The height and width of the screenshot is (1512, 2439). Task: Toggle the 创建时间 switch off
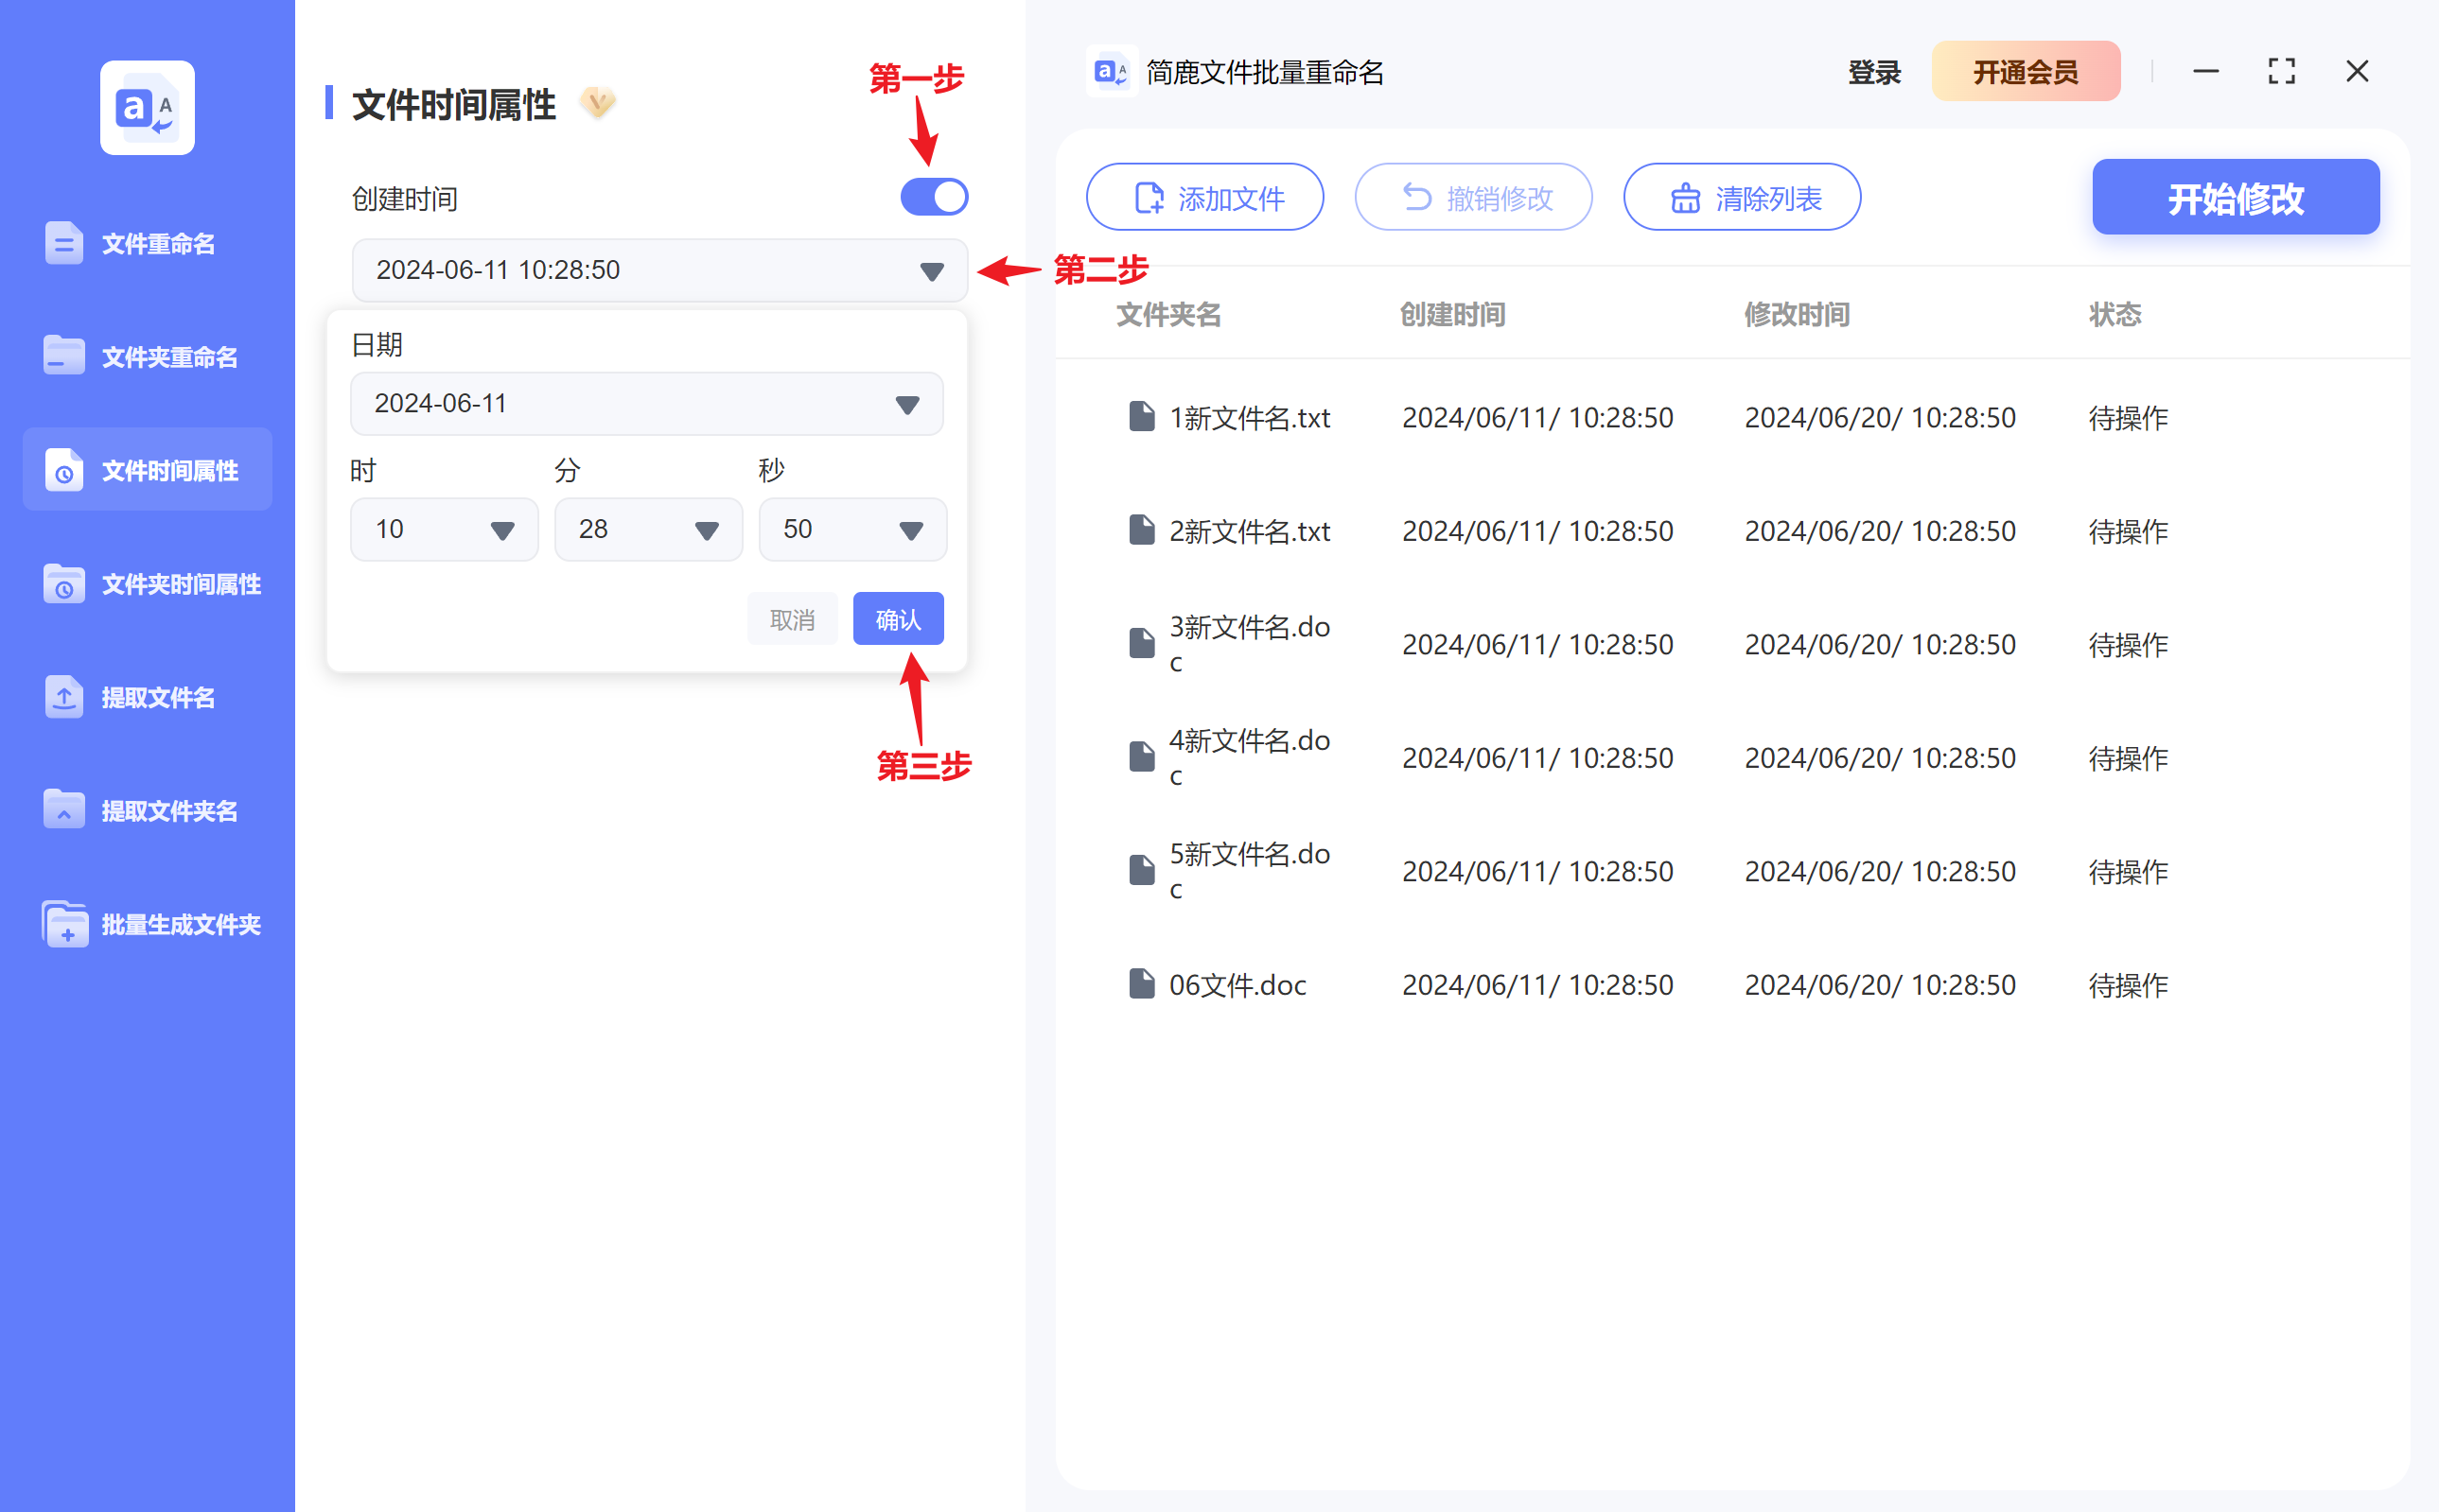point(934,196)
